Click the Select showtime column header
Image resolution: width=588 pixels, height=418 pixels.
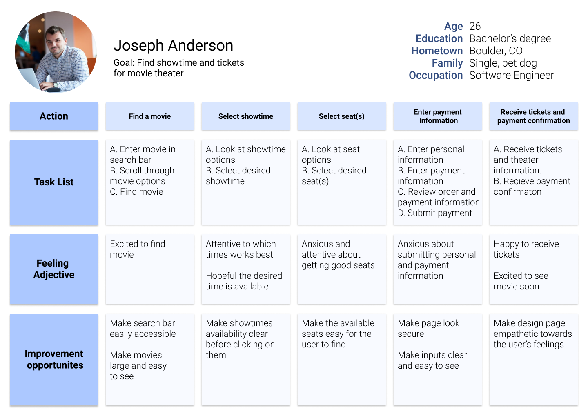point(246,116)
